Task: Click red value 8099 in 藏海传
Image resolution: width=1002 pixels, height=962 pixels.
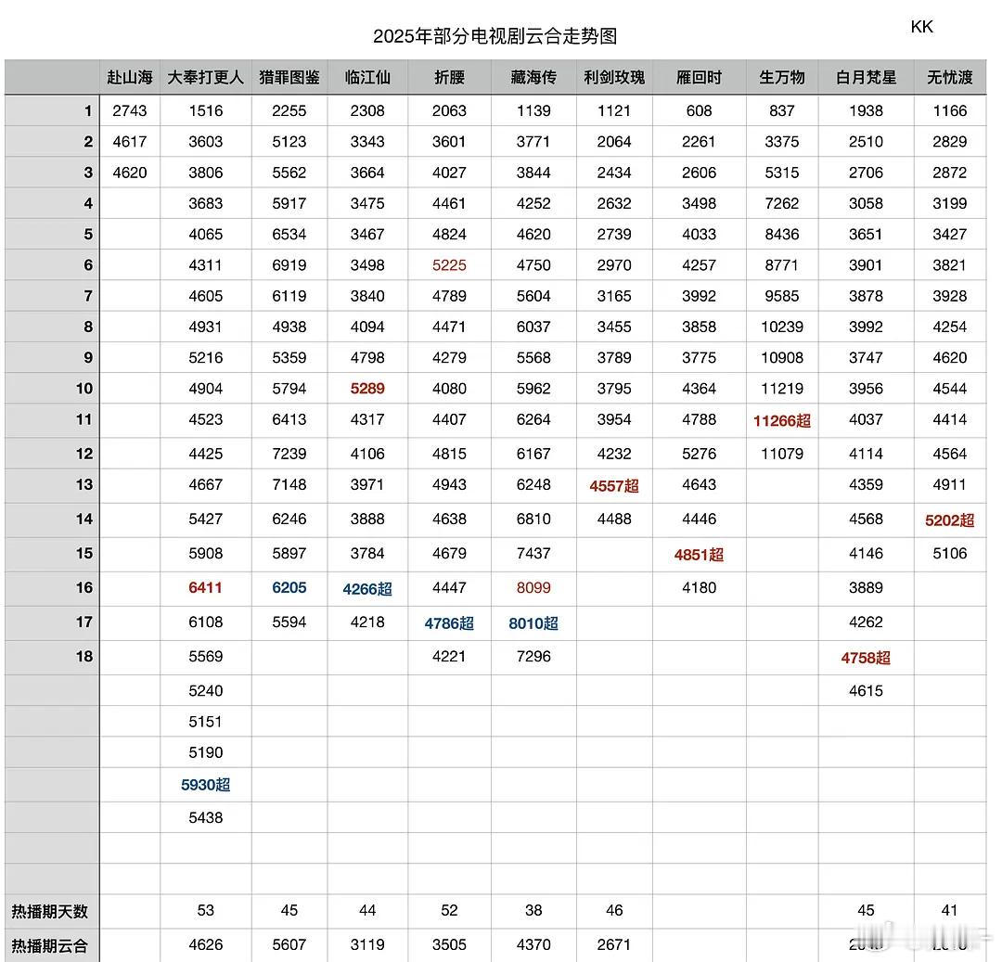Action: tap(533, 587)
